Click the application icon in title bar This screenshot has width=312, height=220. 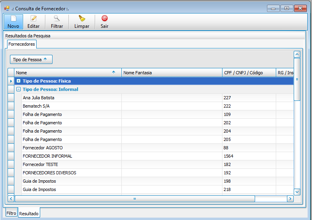click(7, 8)
